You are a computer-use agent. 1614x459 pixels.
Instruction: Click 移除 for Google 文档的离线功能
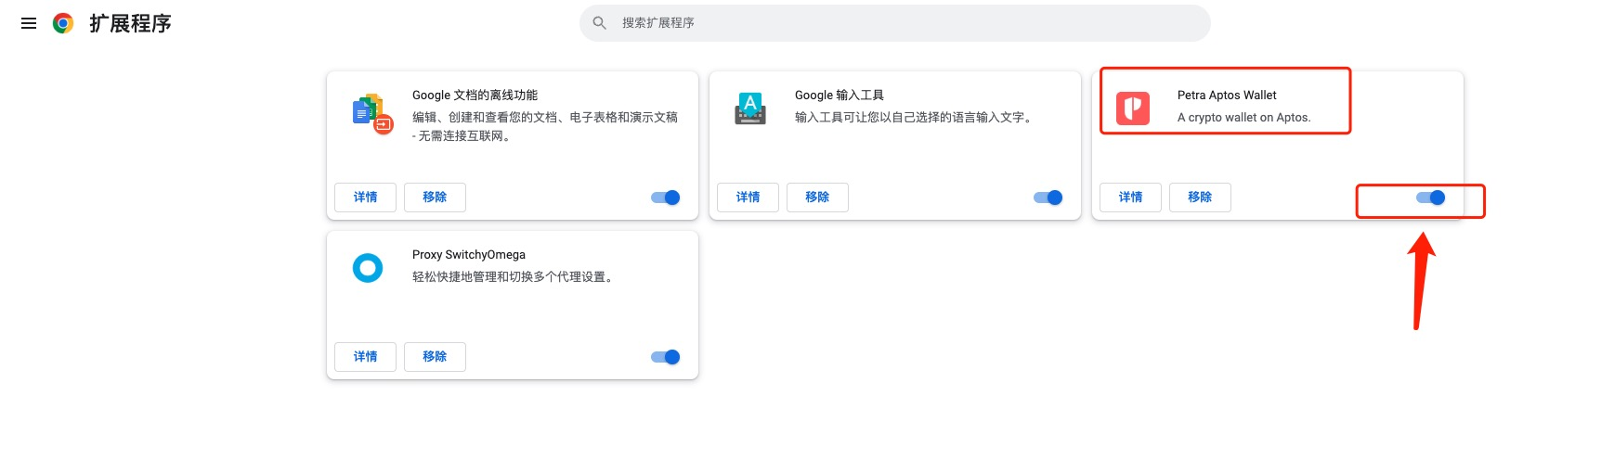coord(435,198)
